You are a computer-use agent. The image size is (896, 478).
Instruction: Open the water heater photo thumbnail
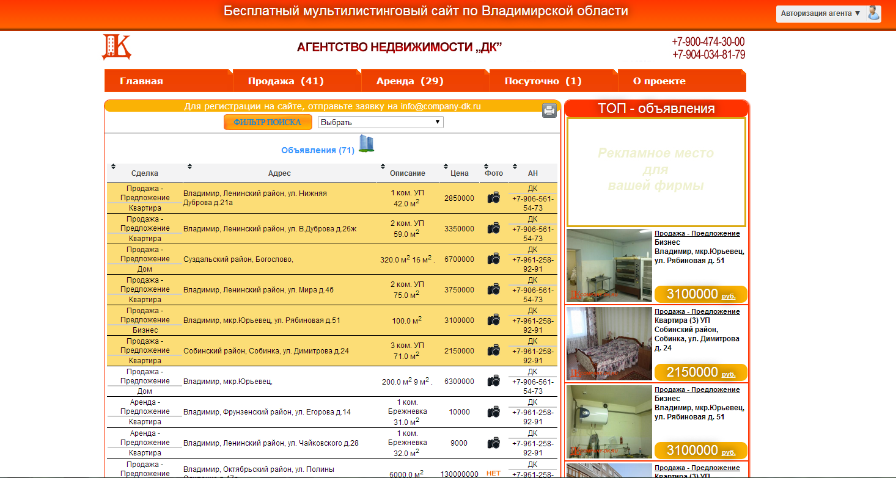[609, 422]
